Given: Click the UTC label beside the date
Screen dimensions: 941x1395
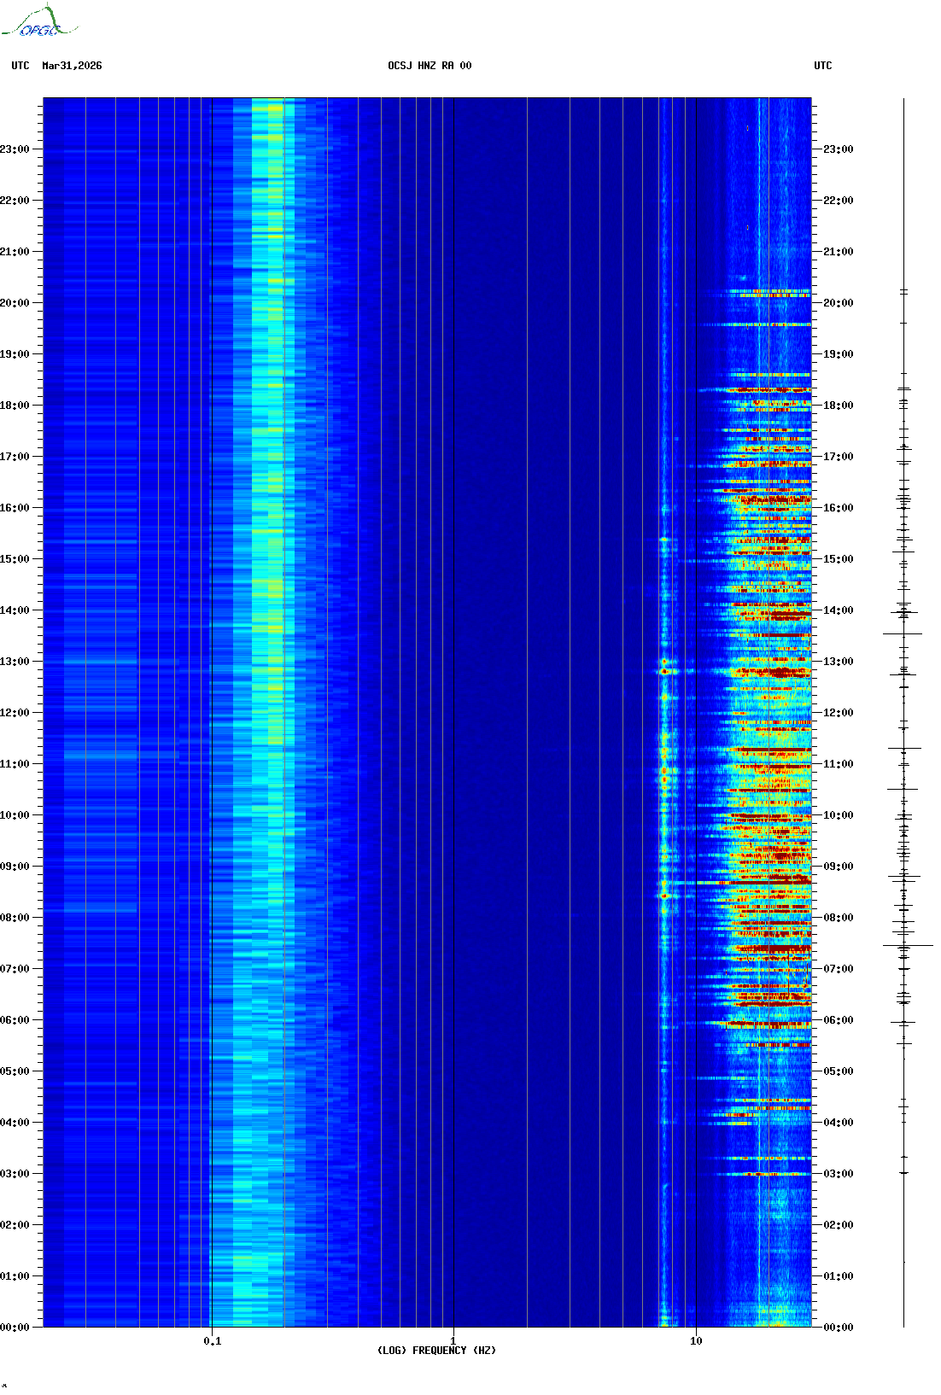Looking at the screenshot, I should pyautogui.click(x=20, y=66).
